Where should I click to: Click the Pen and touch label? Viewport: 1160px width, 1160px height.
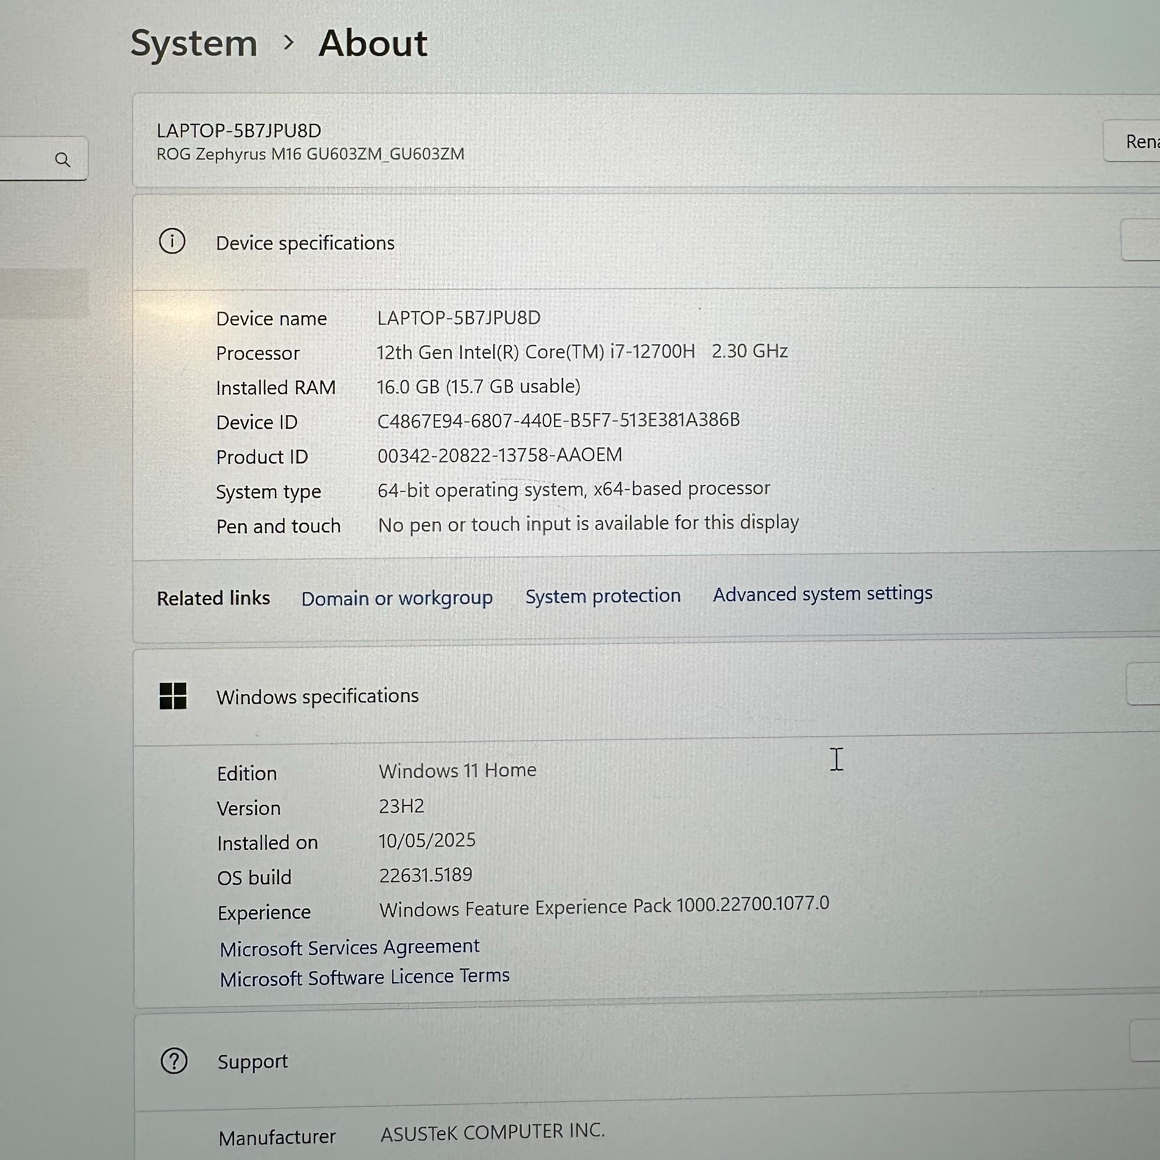tap(278, 526)
